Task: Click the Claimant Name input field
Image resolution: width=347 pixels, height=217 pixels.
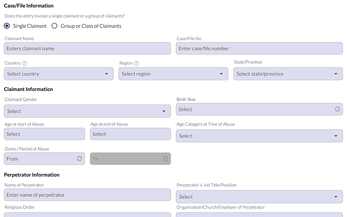Action: (87, 48)
